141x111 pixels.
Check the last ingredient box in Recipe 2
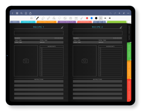(x=100, y=75)
